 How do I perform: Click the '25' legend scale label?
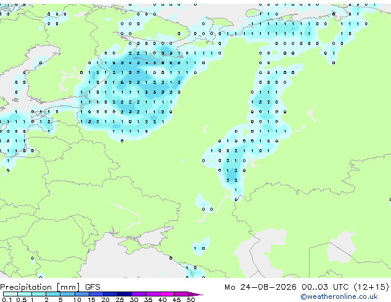point(120,300)
